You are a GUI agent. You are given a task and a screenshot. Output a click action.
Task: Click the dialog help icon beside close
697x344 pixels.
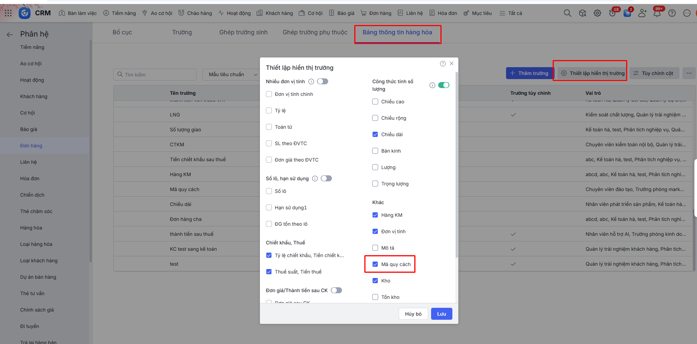[443, 63]
